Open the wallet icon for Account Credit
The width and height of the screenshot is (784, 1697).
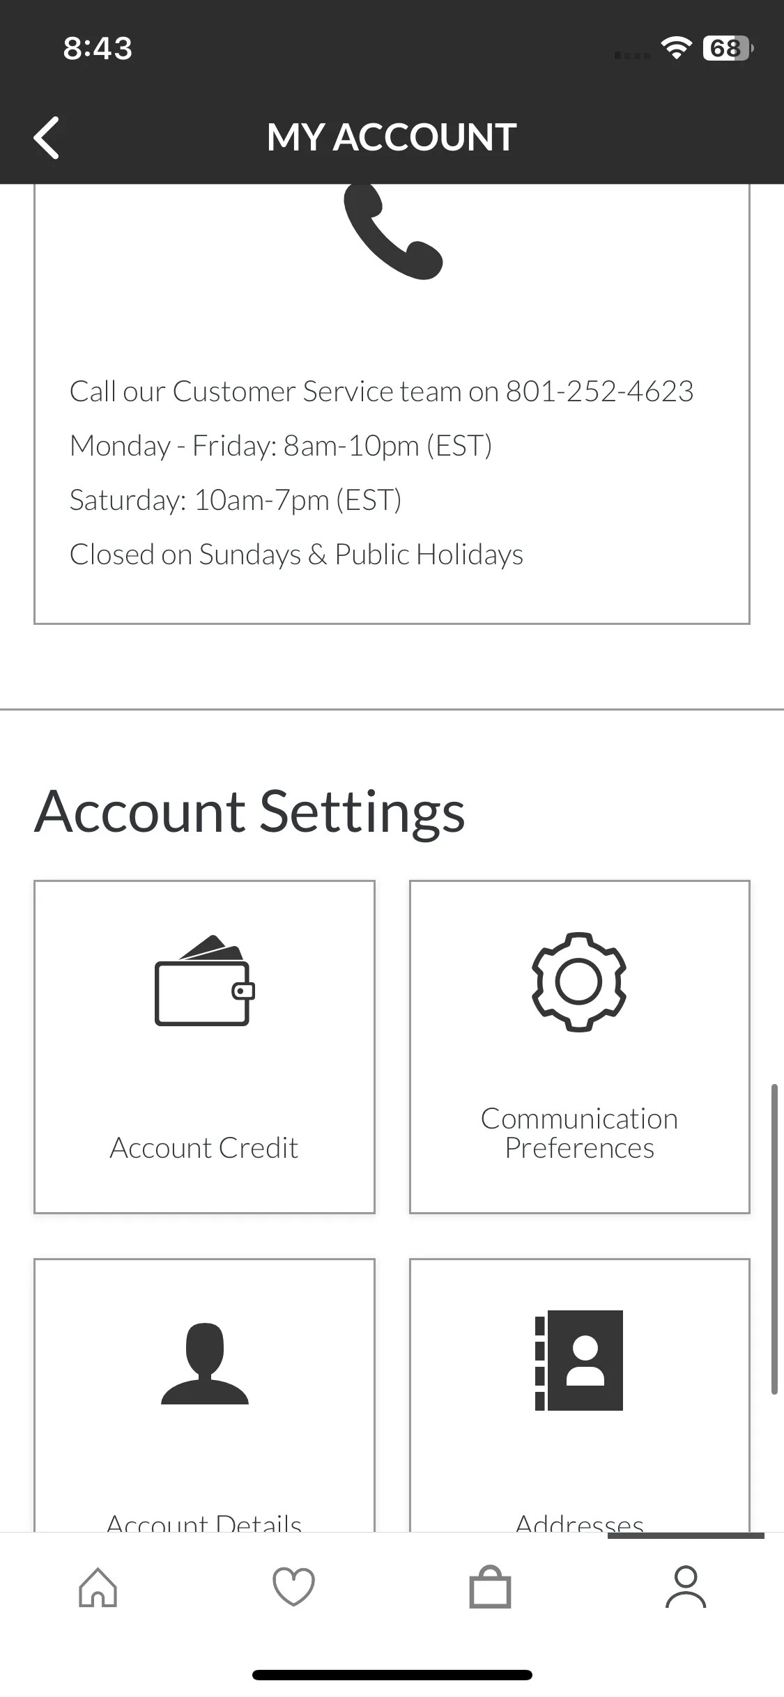click(x=205, y=980)
